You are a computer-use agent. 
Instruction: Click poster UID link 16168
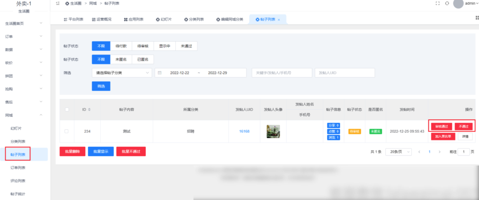point(244,131)
